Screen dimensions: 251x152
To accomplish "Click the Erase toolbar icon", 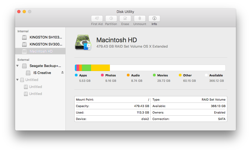I will coord(125,19).
